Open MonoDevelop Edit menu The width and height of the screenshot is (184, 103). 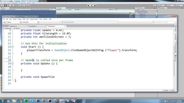point(7,19)
